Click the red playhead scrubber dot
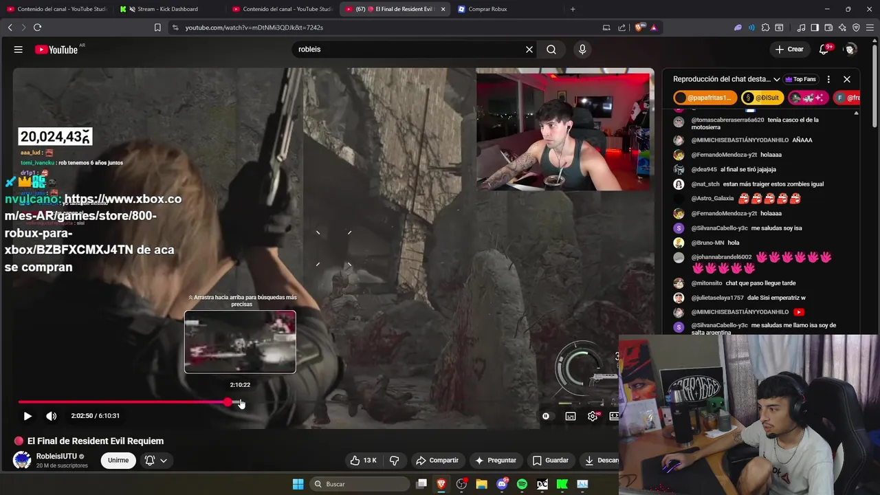 (228, 402)
